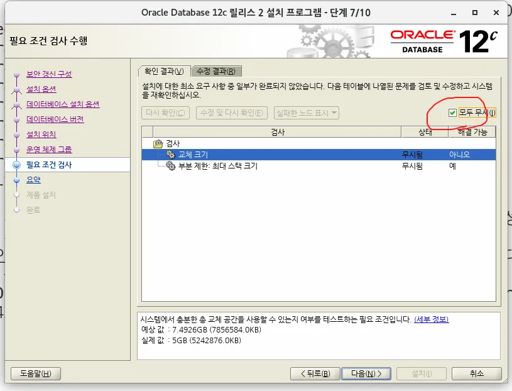
Task: Click the step bullet beside 요약
Action: [17, 180]
